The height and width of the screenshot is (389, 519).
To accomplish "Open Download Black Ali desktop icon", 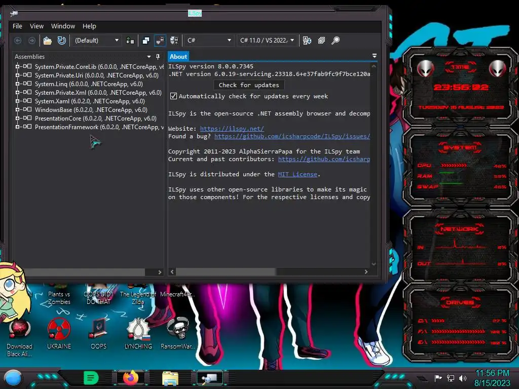I will point(20,338).
